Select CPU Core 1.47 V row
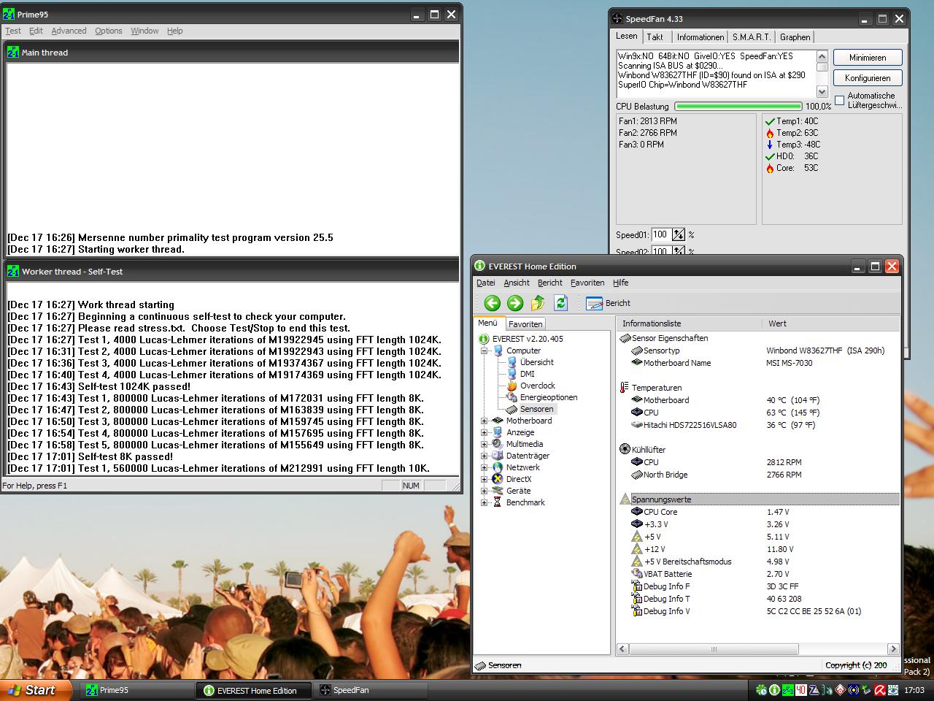This screenshot has width=934, height=701. point(759,512)
